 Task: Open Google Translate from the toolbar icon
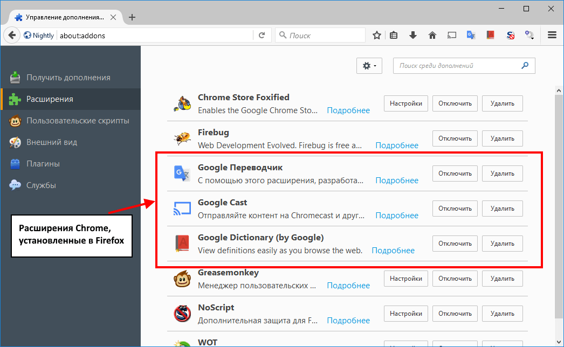pos(471,34)
